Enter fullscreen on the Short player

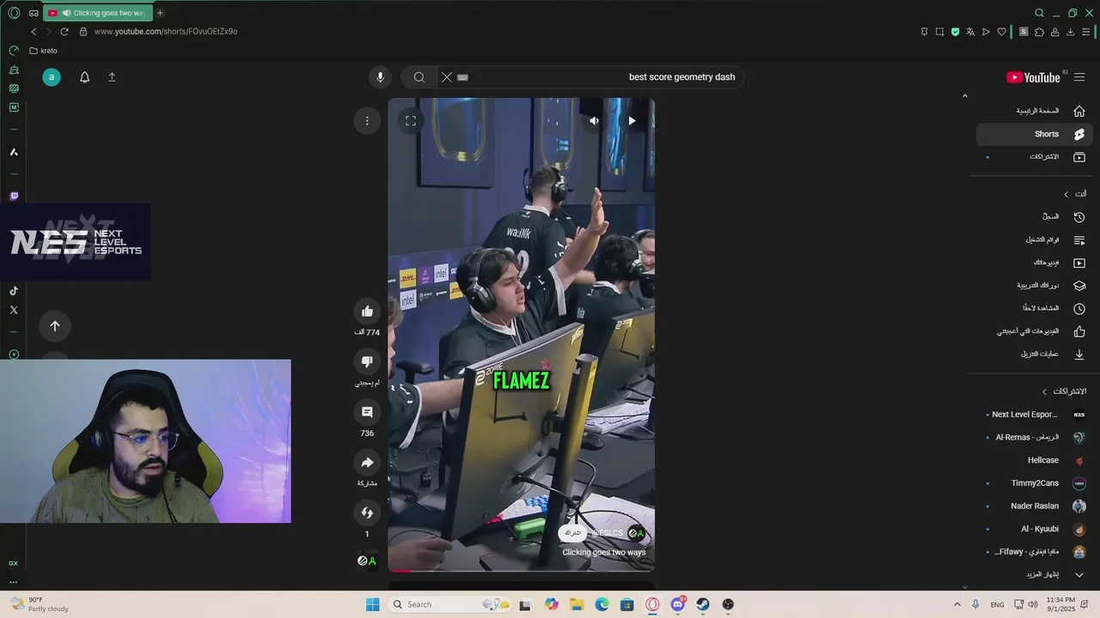click(x=411, y=121)
